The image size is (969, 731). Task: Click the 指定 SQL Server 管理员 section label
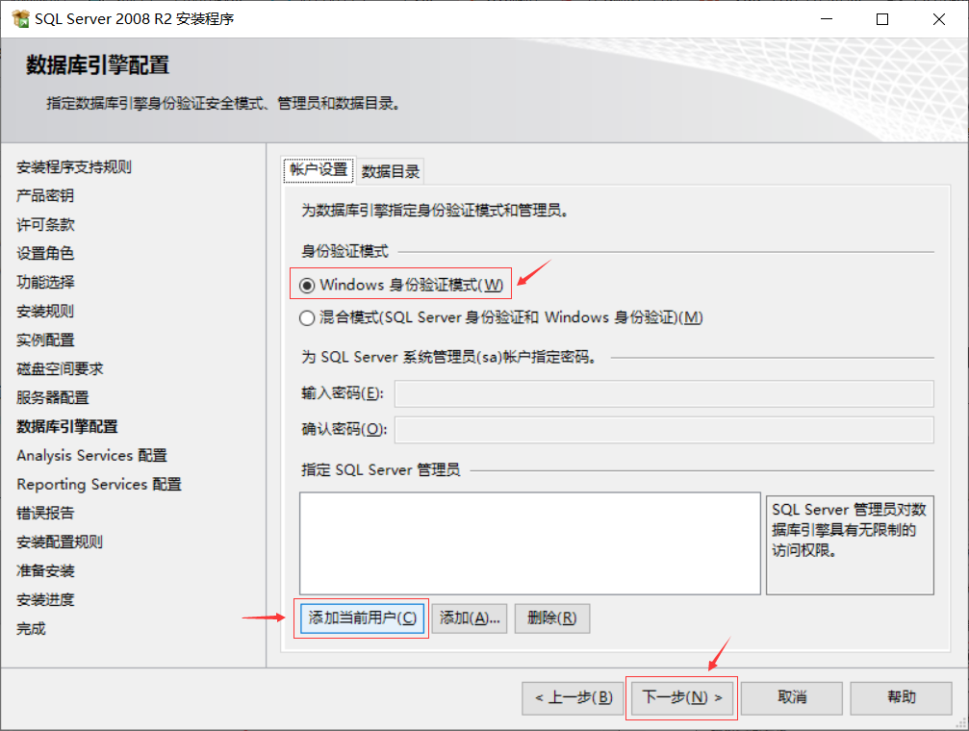tap(381, 470)
